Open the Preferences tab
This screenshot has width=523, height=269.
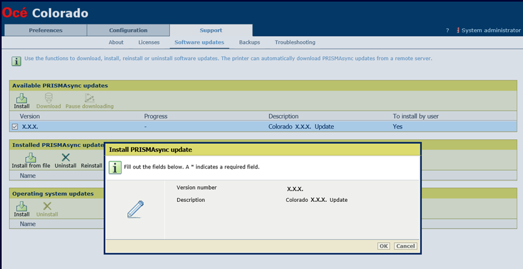[46, 30]
